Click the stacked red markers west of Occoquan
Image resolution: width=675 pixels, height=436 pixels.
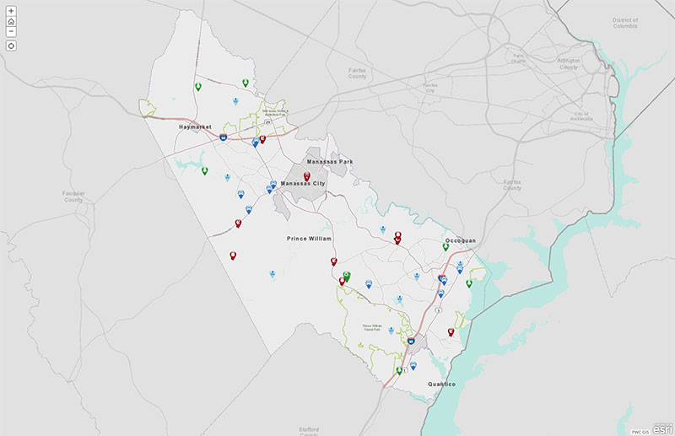pos(397,238)
